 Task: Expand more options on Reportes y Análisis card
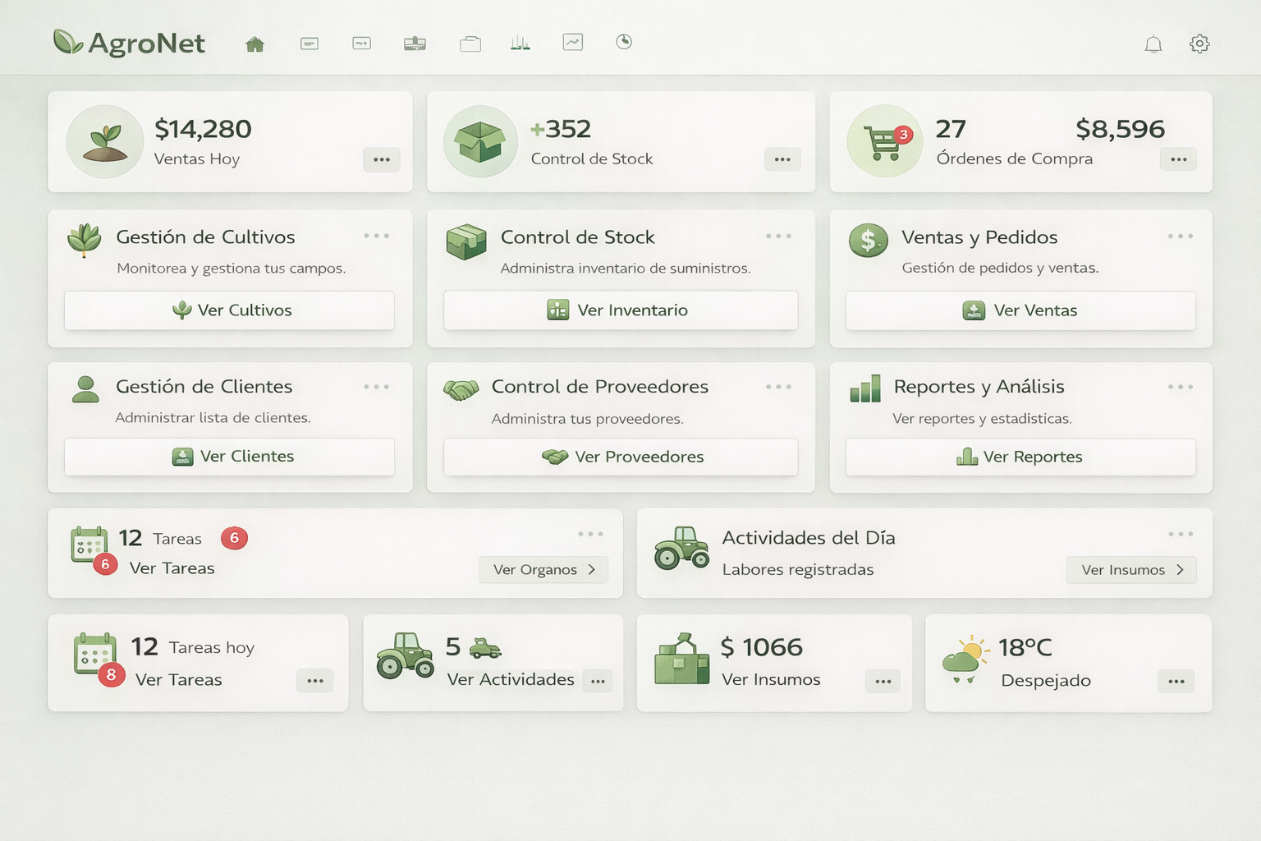pos(1181,387)
